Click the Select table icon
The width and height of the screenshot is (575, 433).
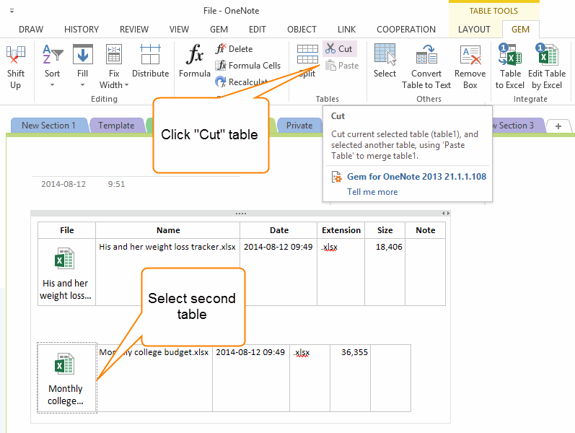point(385,54)
